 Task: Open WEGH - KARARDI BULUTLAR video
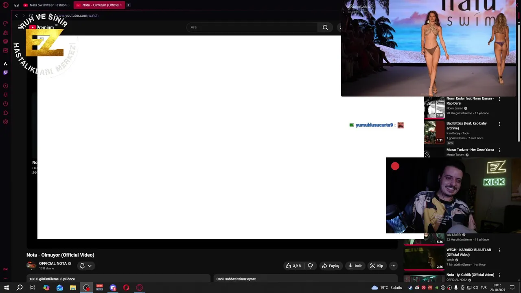pyautogui.click(x=469, y=252)
